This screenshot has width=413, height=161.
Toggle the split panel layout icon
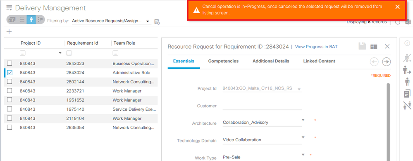pyautogui.click(x=374, y=47)
